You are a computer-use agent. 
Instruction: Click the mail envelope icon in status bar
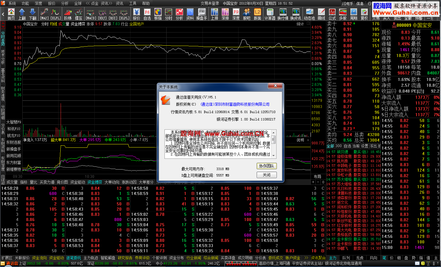pyautogui.click(x=417, y=263)
